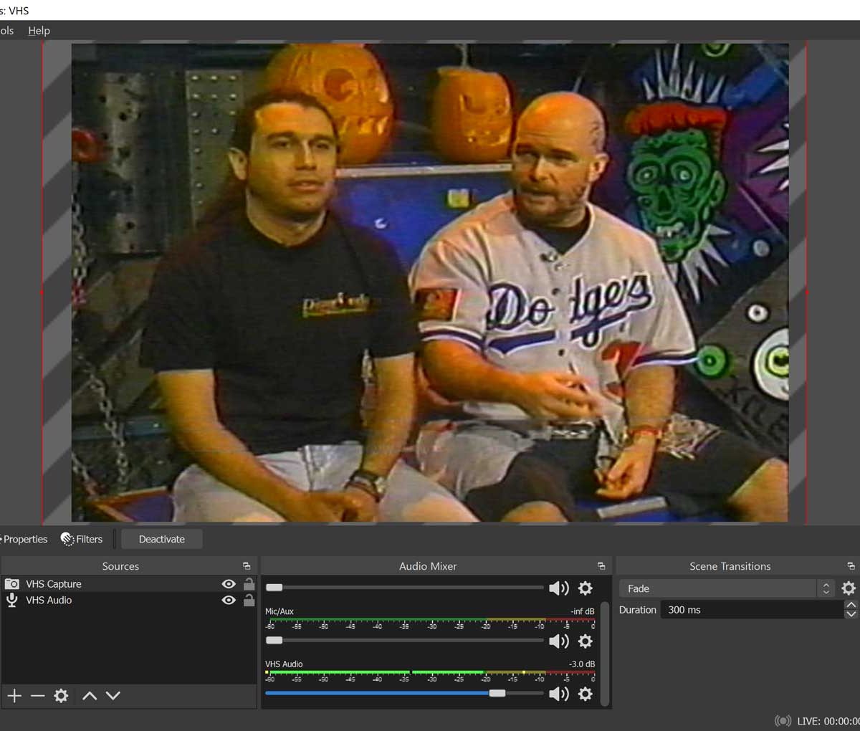
Task: Open the Help menu
Action: 39,31
